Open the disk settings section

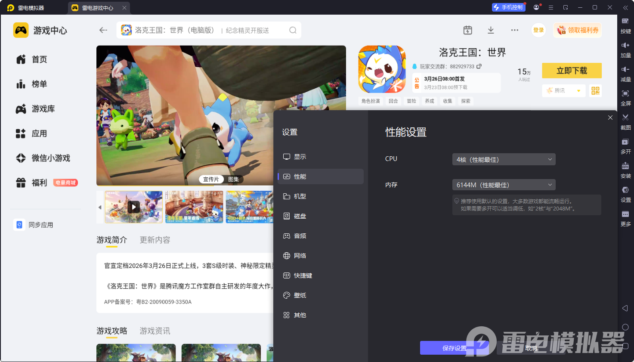tap(300, 216)
